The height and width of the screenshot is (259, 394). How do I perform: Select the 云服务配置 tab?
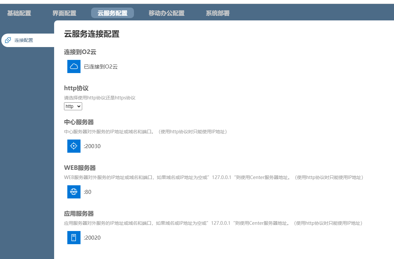113,13
